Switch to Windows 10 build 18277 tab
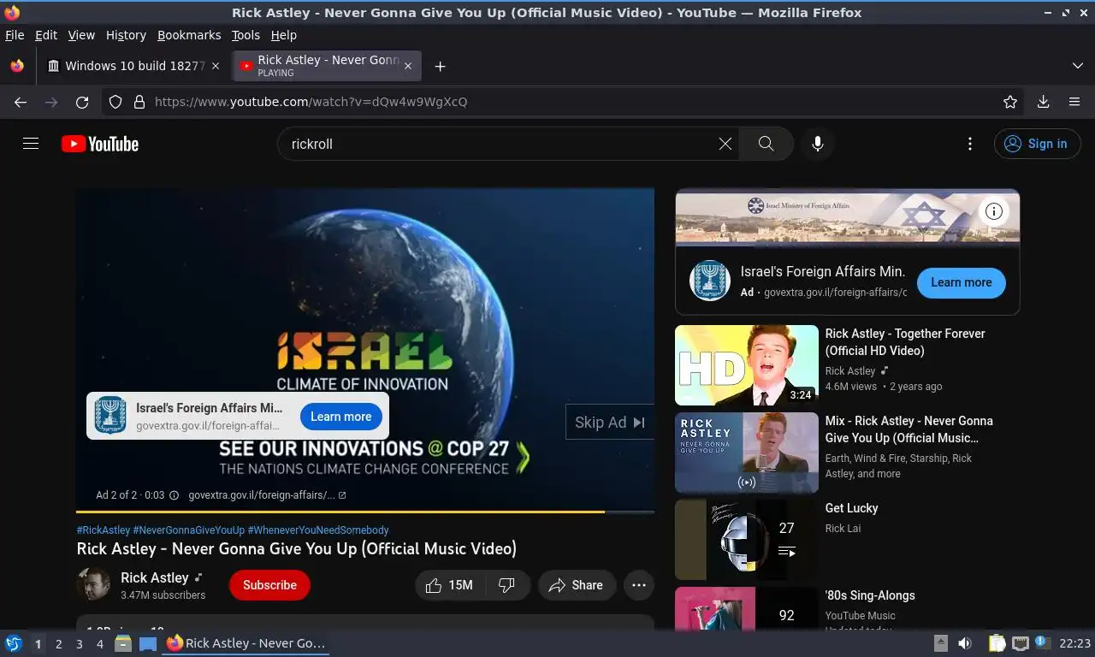Image resolution: width=1095 pixels, height=657 pixels. pyautogui.click(x=134, y=66)
